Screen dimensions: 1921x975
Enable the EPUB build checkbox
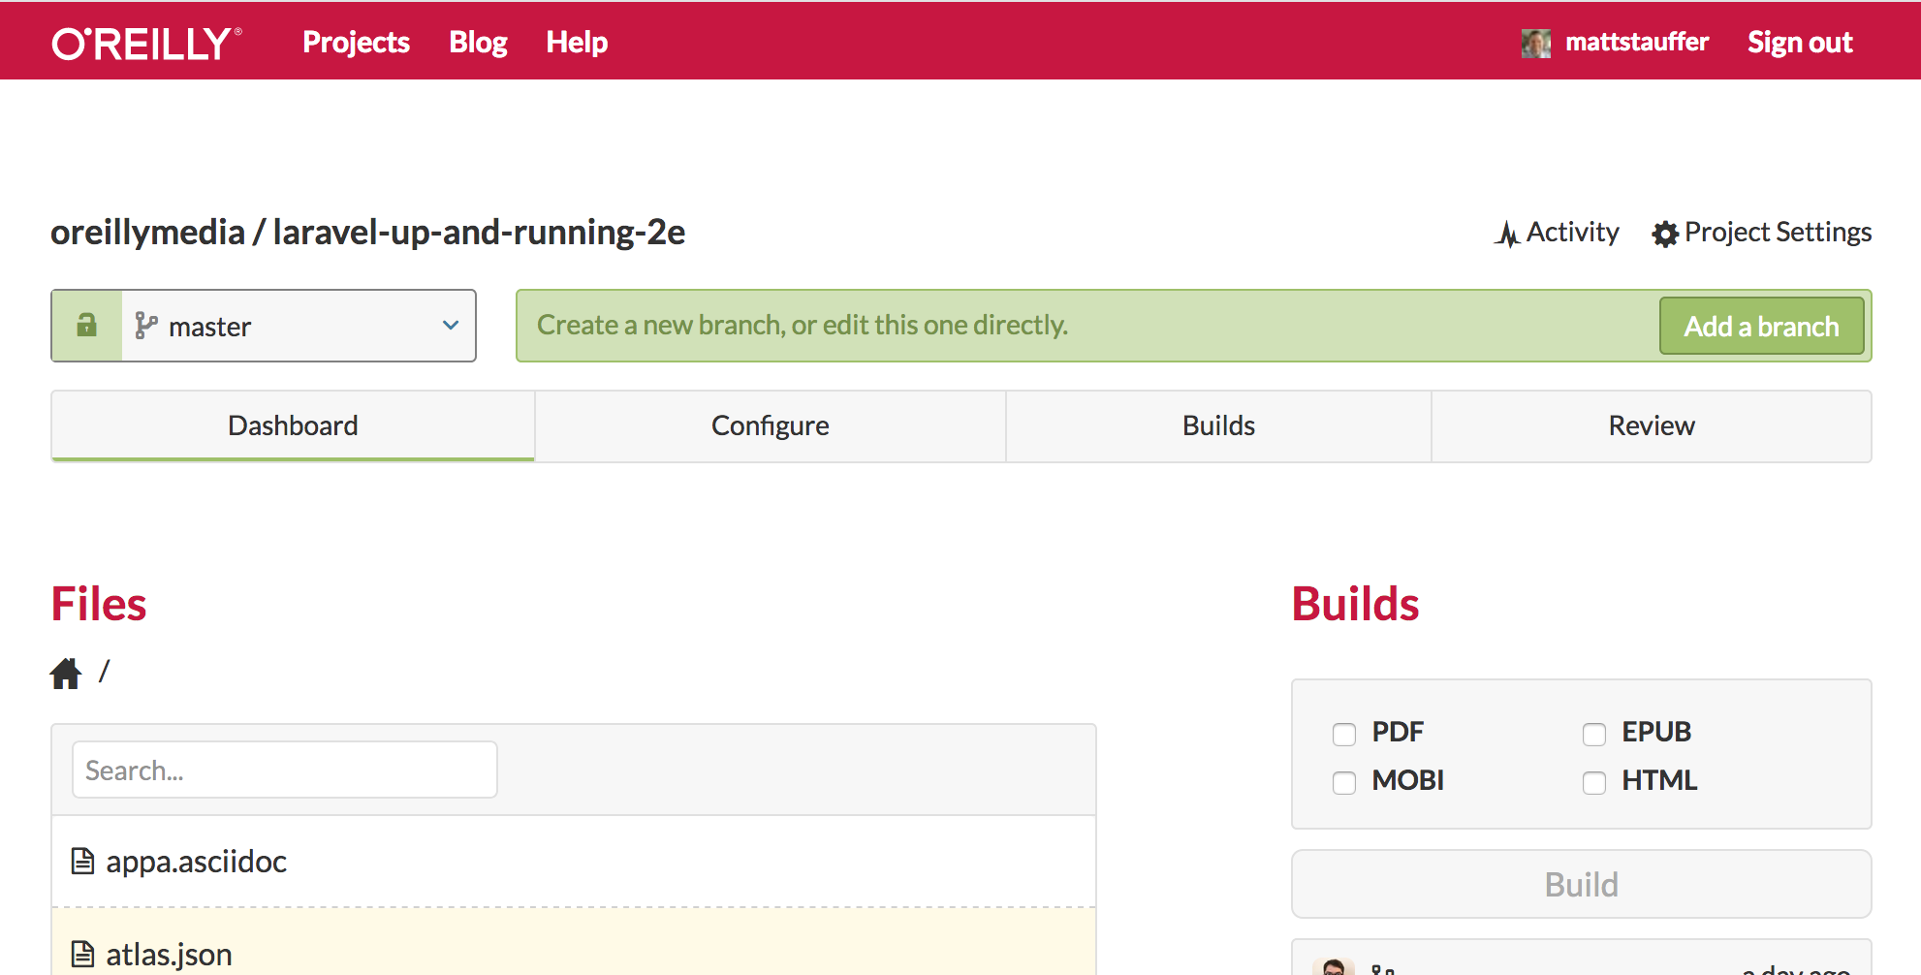(1594, 734)
